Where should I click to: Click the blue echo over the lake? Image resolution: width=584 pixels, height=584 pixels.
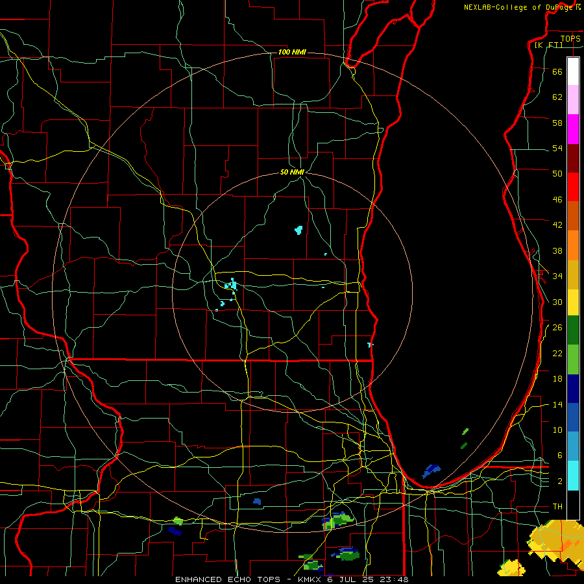click(432, 471)
